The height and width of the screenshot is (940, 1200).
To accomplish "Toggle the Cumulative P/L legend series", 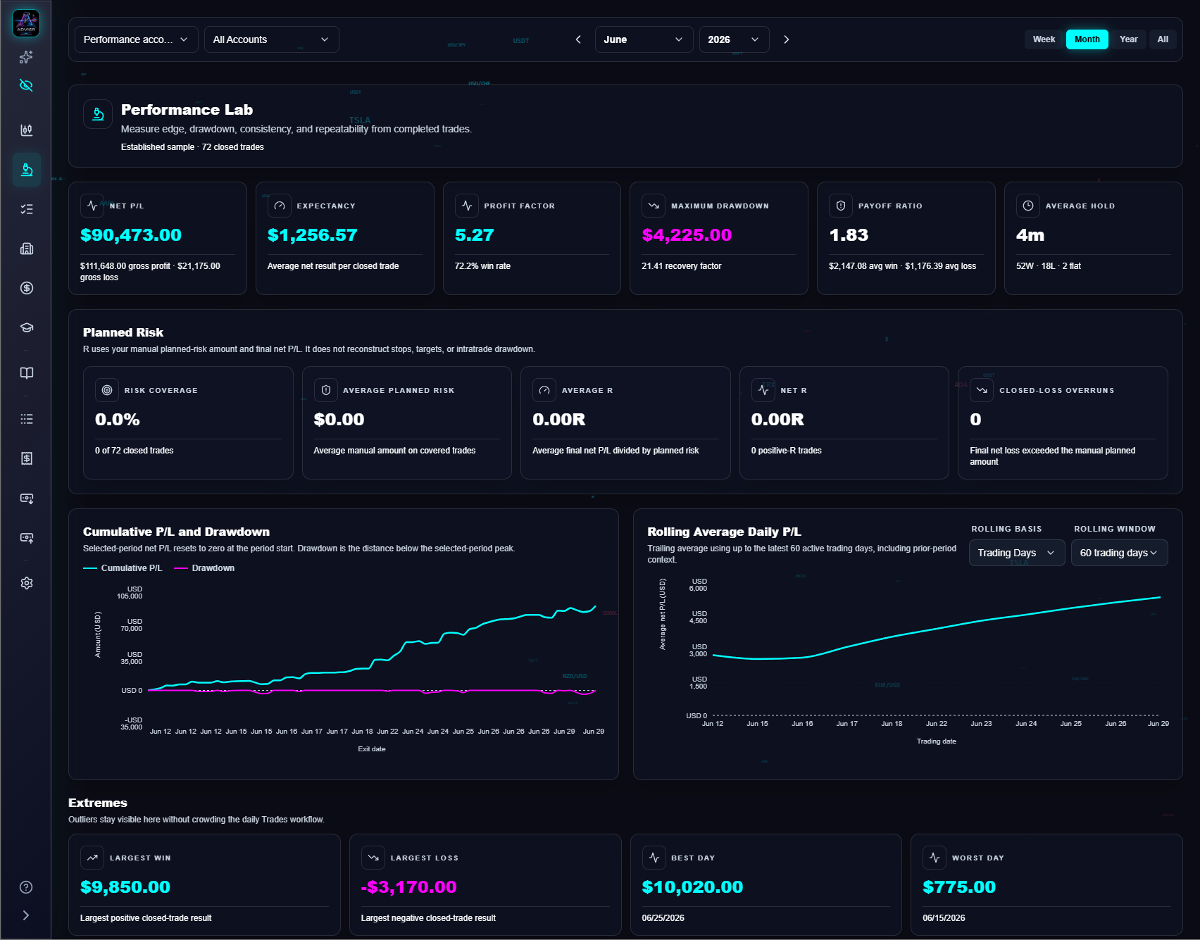I will point(123,568).
